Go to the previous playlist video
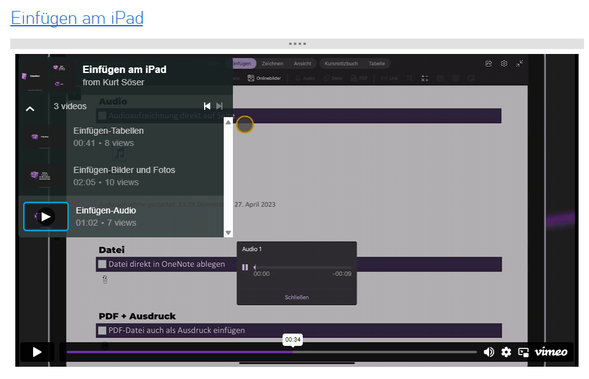This screenshot has height=379, width=589. (207, 106)
